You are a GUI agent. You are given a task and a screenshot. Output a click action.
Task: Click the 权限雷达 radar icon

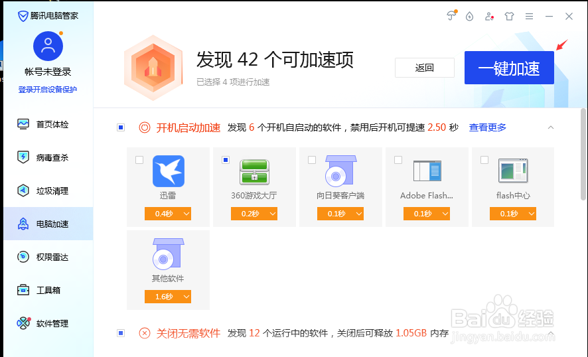23,257
